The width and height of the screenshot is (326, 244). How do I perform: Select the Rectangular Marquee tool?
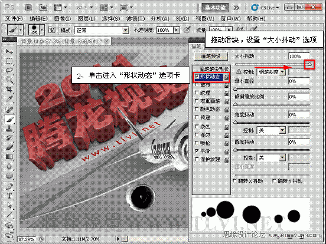click(9, 61)
